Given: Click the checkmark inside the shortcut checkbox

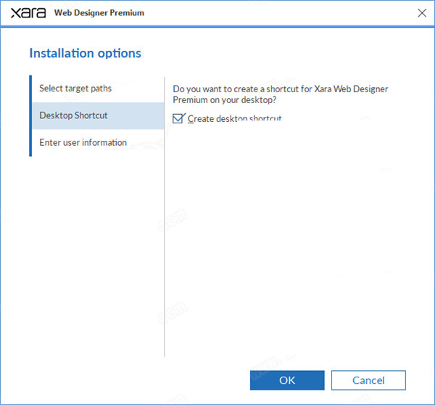Looking at the screenshot, I should pyautogui.click(x=178, y=118).
